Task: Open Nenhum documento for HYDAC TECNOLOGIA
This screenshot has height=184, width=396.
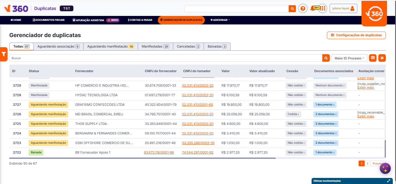Action: click(330, 95)
